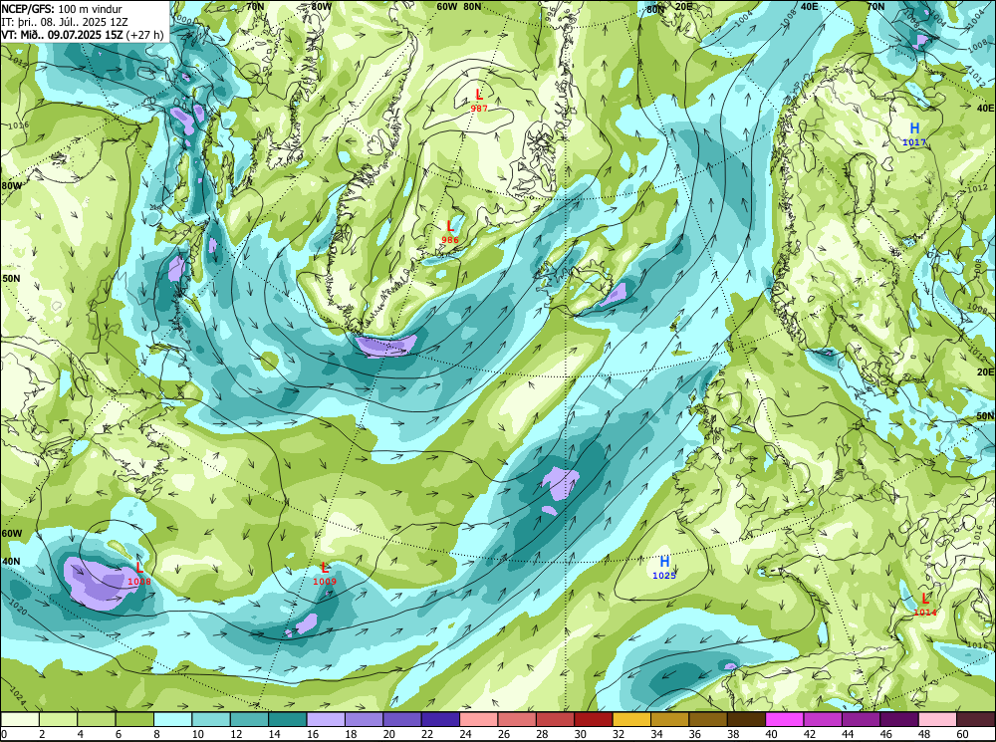This screenshot has width=996, height=742.
Task: Pick the pale cyan 8–10 legend swatch
Action: coord(172,719)
